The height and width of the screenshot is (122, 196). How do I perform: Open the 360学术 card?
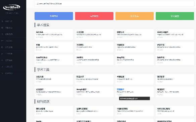click(94, 60)
